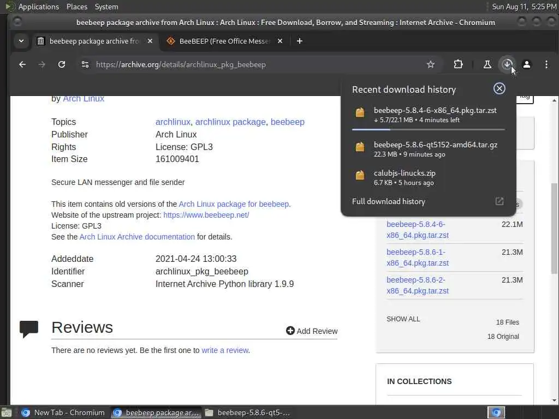
Task: Click Item Size value 161009401
Action: tap(177, 159)
